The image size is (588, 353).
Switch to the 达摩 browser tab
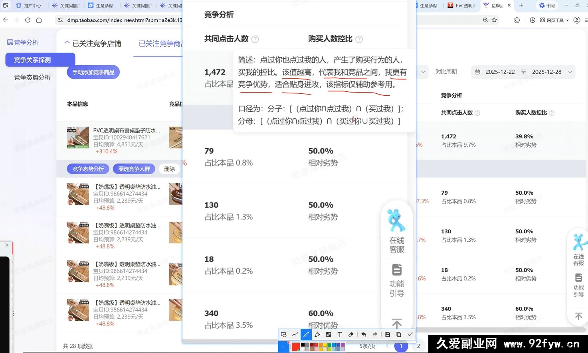(496, 6)
